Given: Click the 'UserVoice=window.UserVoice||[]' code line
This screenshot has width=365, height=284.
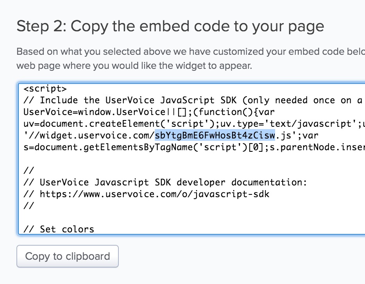Looking at the screenshot, I should pyautogui.click(x=149, y=112).
